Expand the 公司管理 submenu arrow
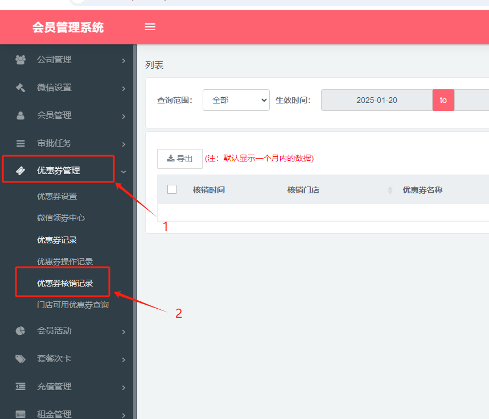This screenshot has width=489, height=419. [124, 60]
